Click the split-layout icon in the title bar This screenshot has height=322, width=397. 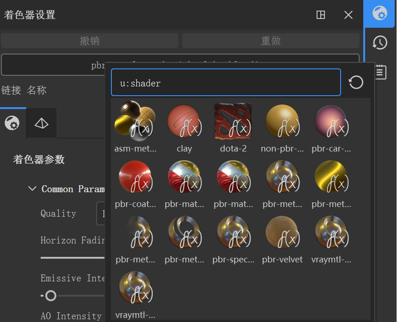coord(320,15)
